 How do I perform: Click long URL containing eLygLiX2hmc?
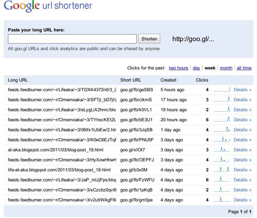(62, 110)
